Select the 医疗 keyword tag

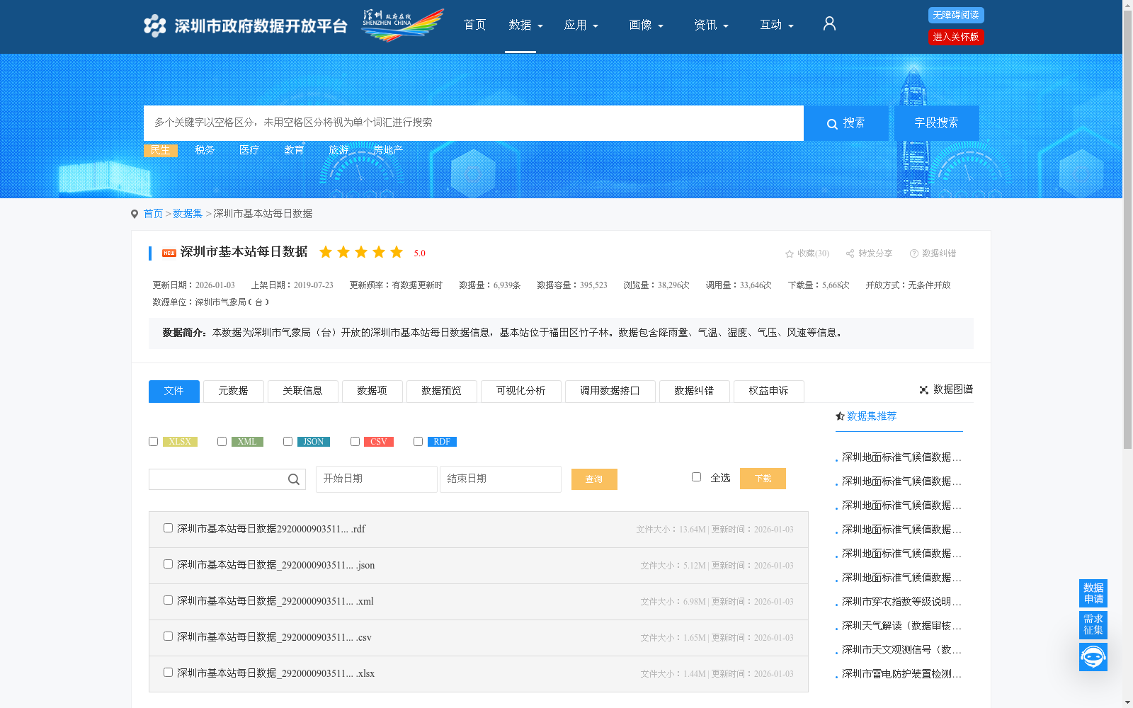(249, 150)
